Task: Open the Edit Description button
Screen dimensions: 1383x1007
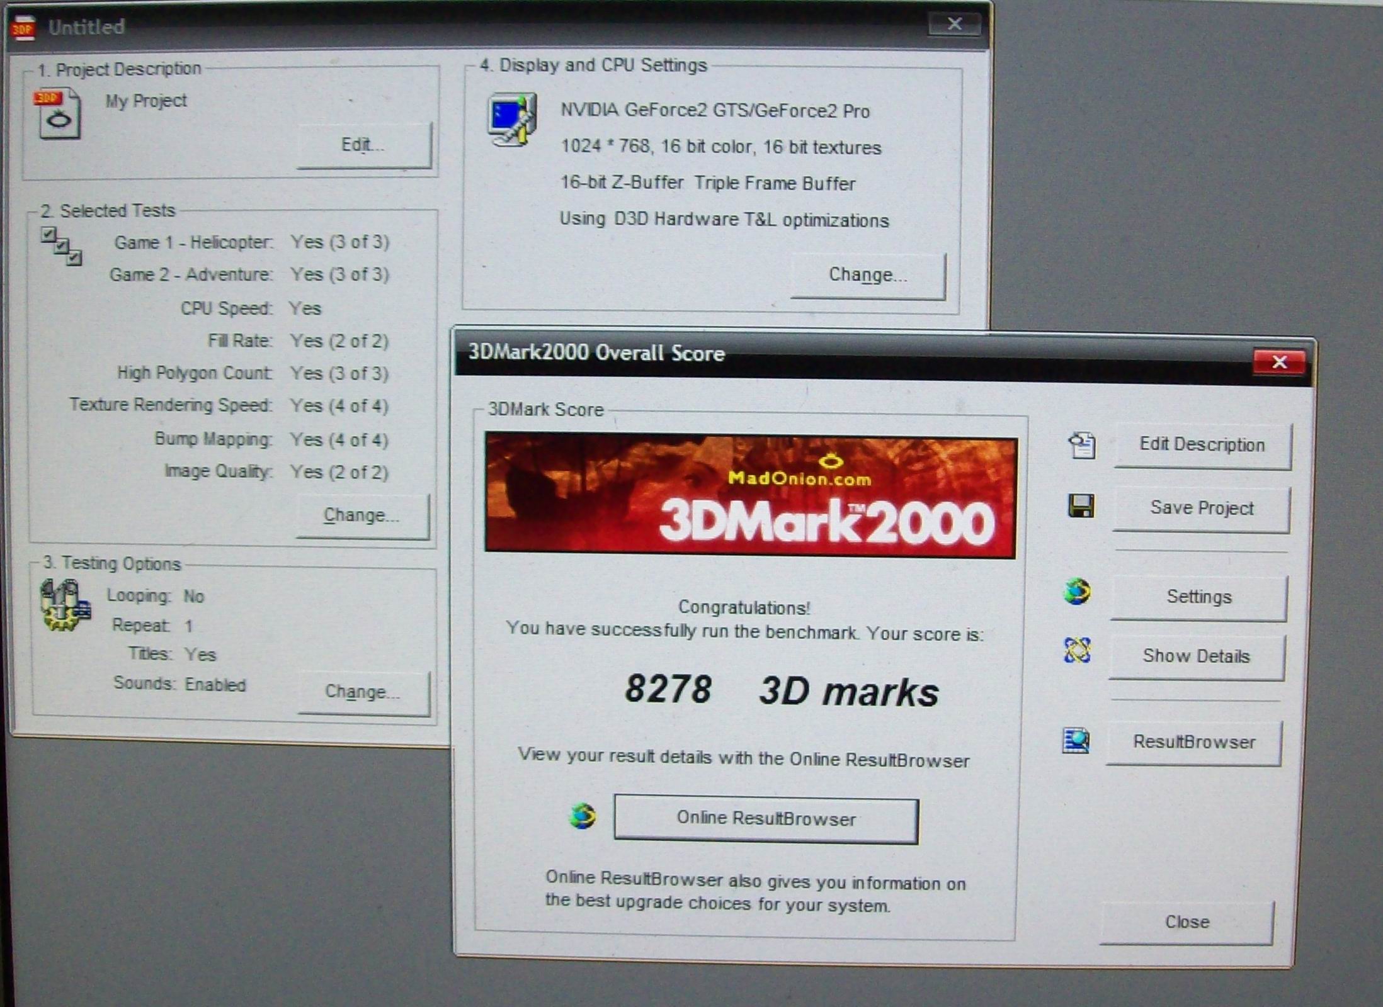Action: [x=1202, y=445]
